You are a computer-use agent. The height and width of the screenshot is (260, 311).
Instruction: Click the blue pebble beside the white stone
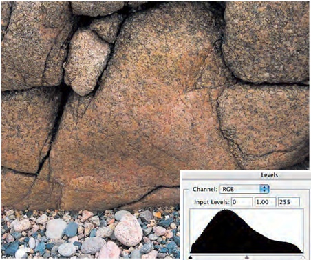pos(72,230)
